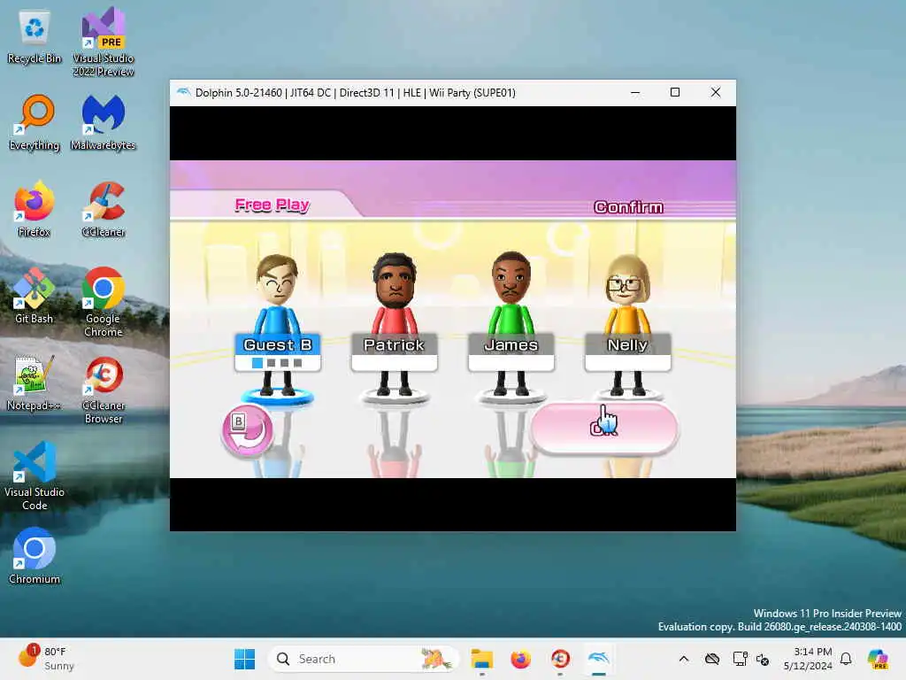Viewport: 906px width, 680px height.
Task: Open Firefox desktop shortcut
Action: pyautogui.click(x=35, y=209)
